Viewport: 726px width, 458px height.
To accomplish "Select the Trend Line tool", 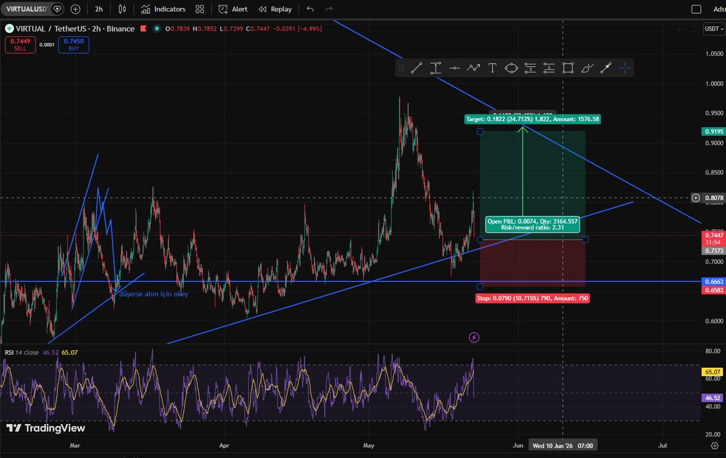I will pos(416,68).
